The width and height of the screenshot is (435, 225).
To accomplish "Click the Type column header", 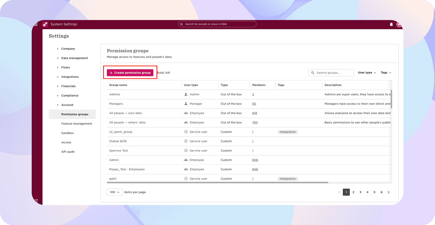I will pos(224,85).
